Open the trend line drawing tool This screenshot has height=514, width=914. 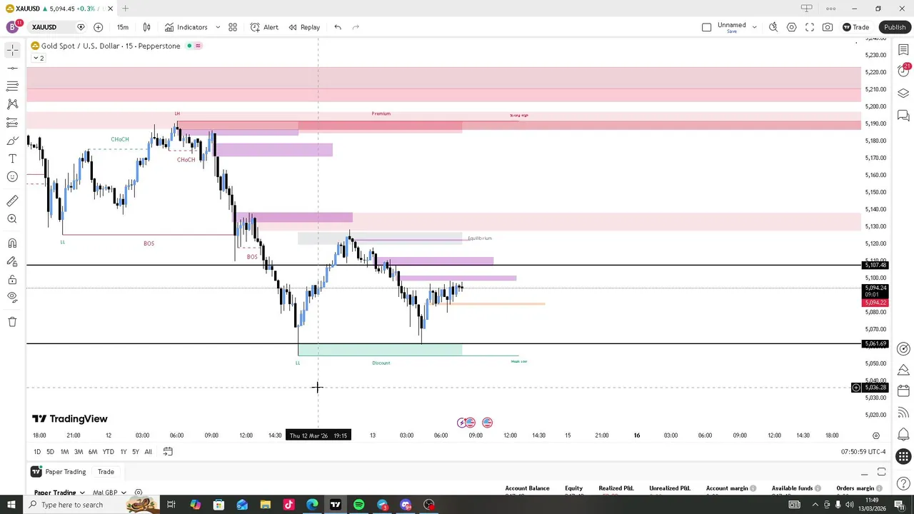[x=12, y=68]
